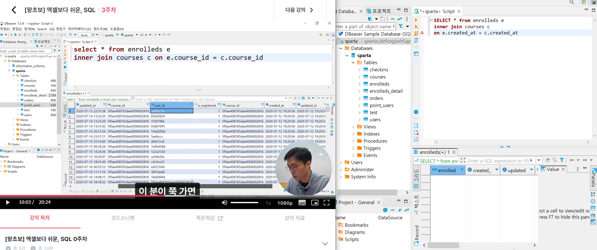Select the courses table in navigator
Screen dimensions: 597x250
point(377,77)
